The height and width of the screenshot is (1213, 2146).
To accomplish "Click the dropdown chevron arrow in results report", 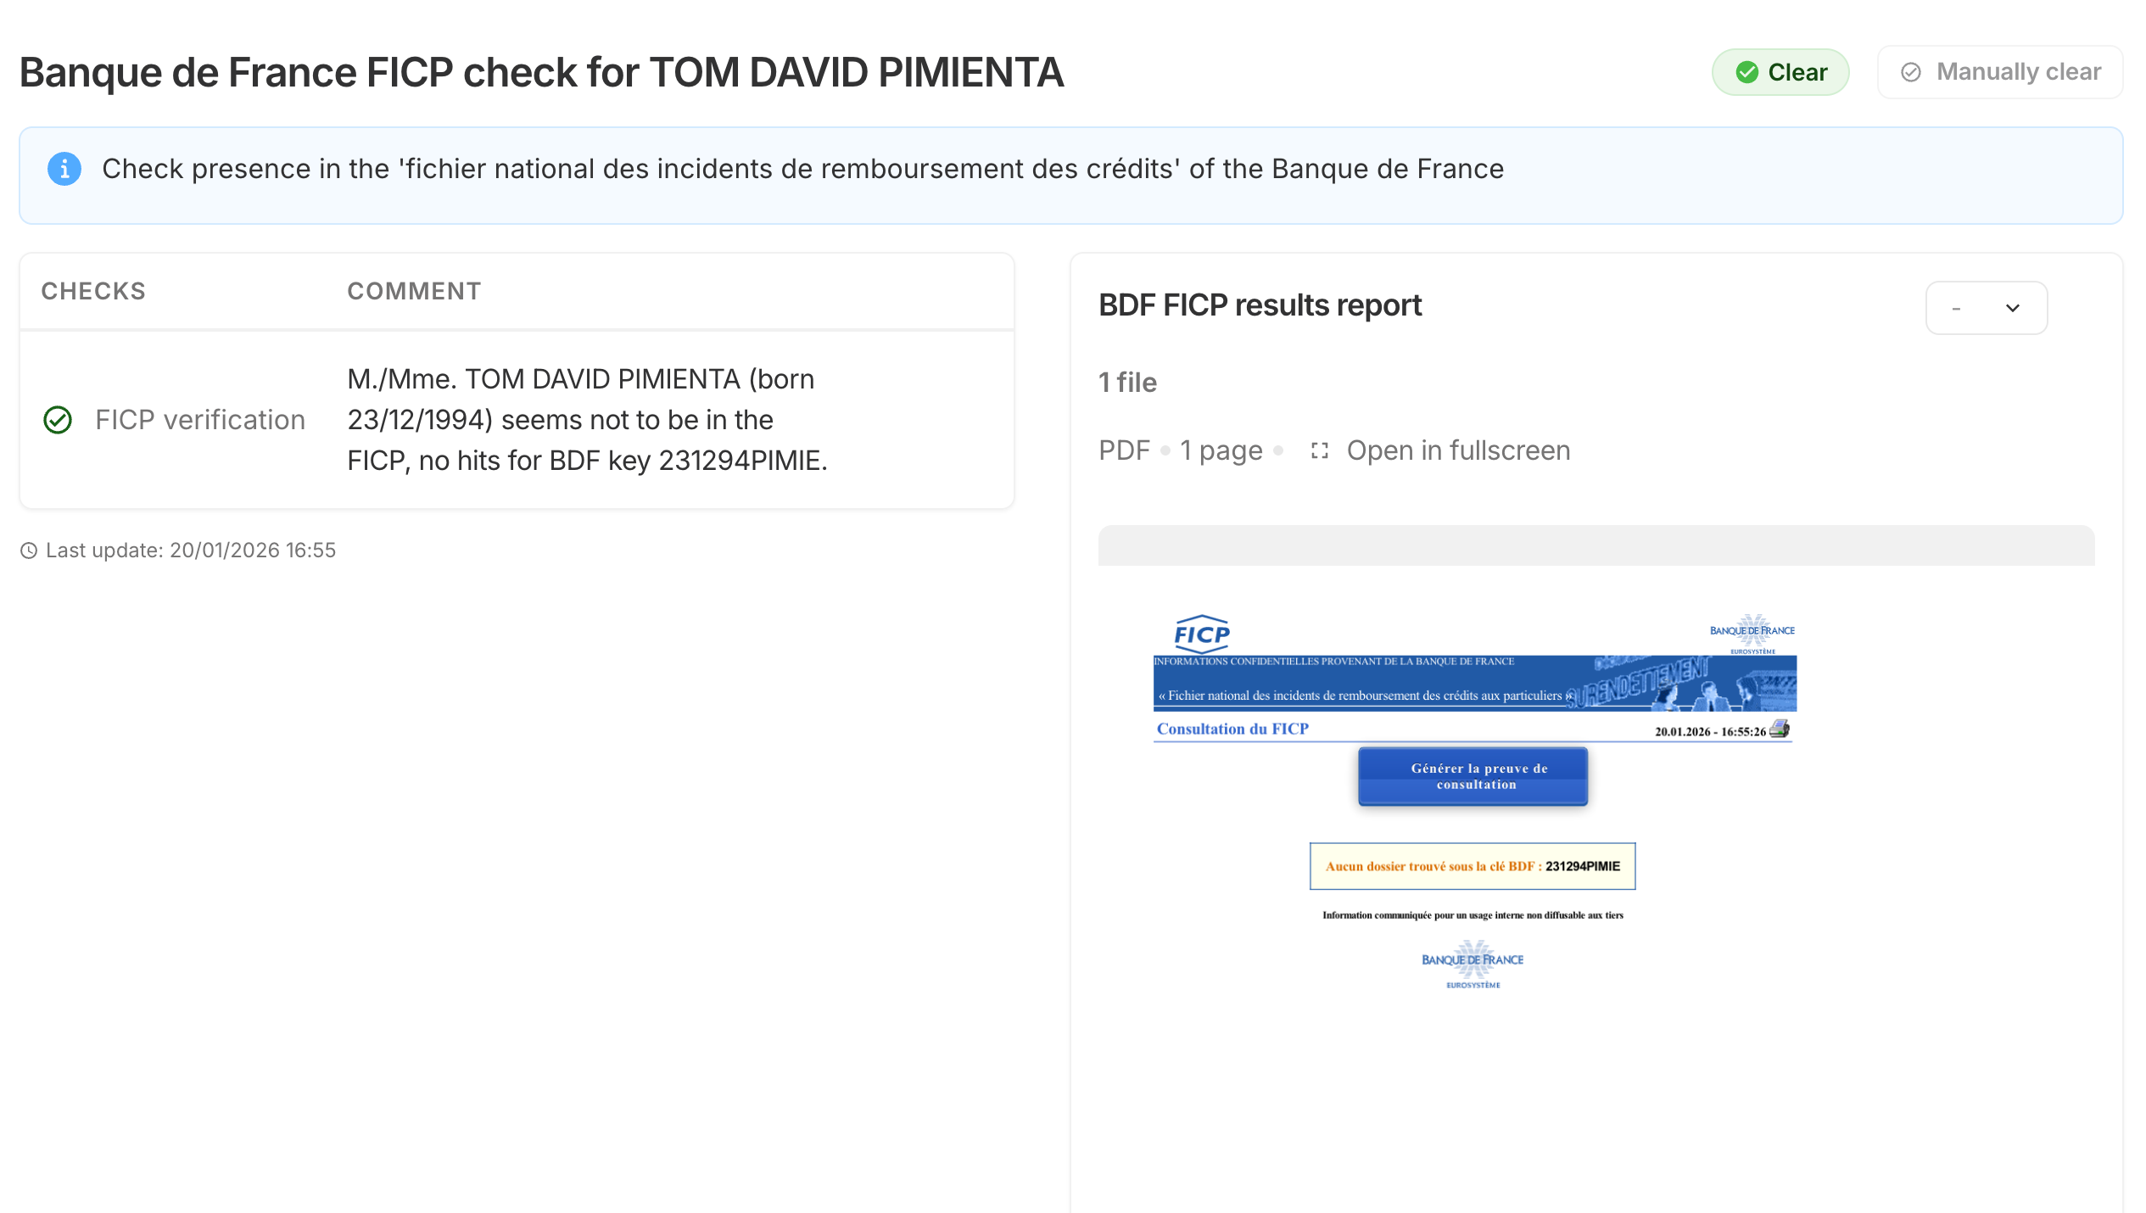I will 2012,308.
